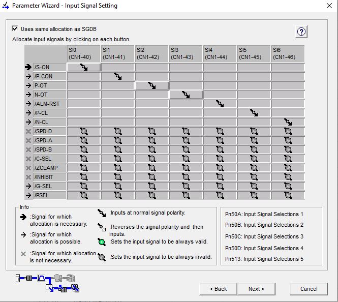Click the P-OT allocation arrow under SI2
This screenshot has height=302, width=338.
(152, 85)
